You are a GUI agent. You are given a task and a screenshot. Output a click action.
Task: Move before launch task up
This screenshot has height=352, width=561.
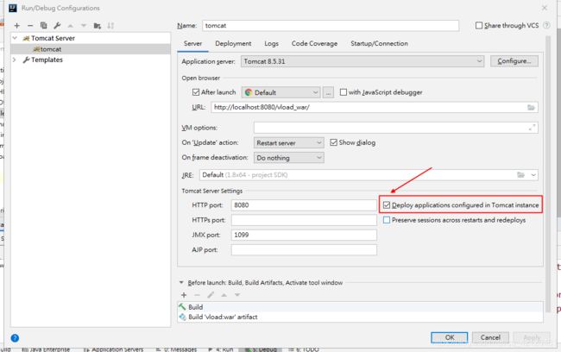pos(224,295)
